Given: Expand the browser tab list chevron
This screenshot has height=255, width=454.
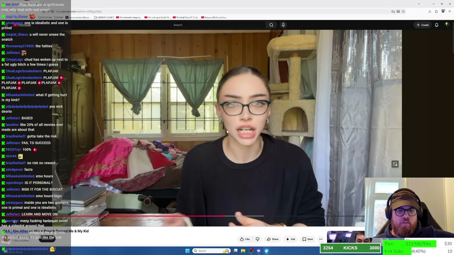Looking at the screenshot, I should pyautogui.click(x=419, y=4).
